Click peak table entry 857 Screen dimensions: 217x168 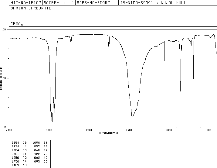pyautogui.click(x=37, y=146)
